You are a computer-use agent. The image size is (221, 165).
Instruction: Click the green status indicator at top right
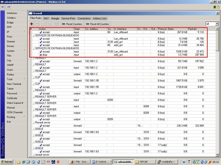(215, 7)
